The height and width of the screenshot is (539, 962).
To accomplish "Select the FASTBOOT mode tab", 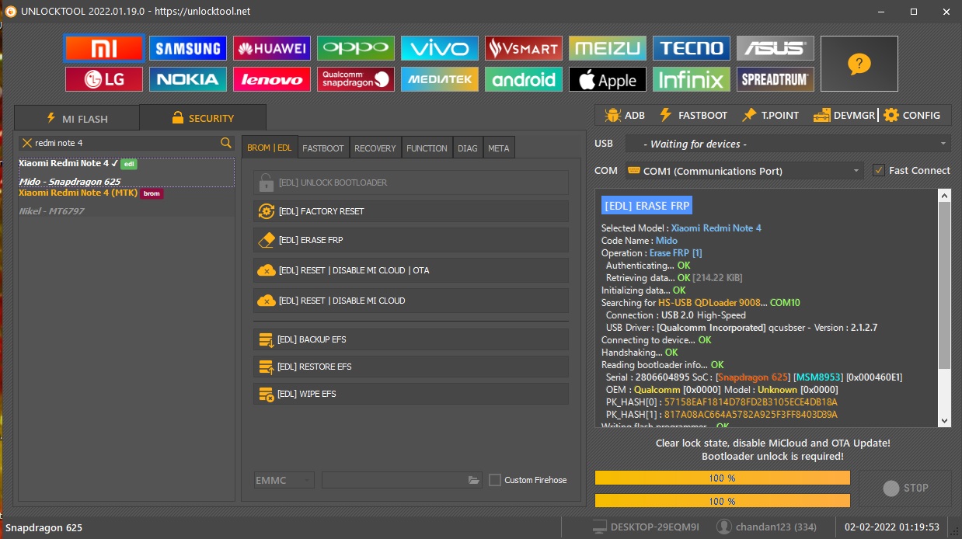I will click(323, 148).
